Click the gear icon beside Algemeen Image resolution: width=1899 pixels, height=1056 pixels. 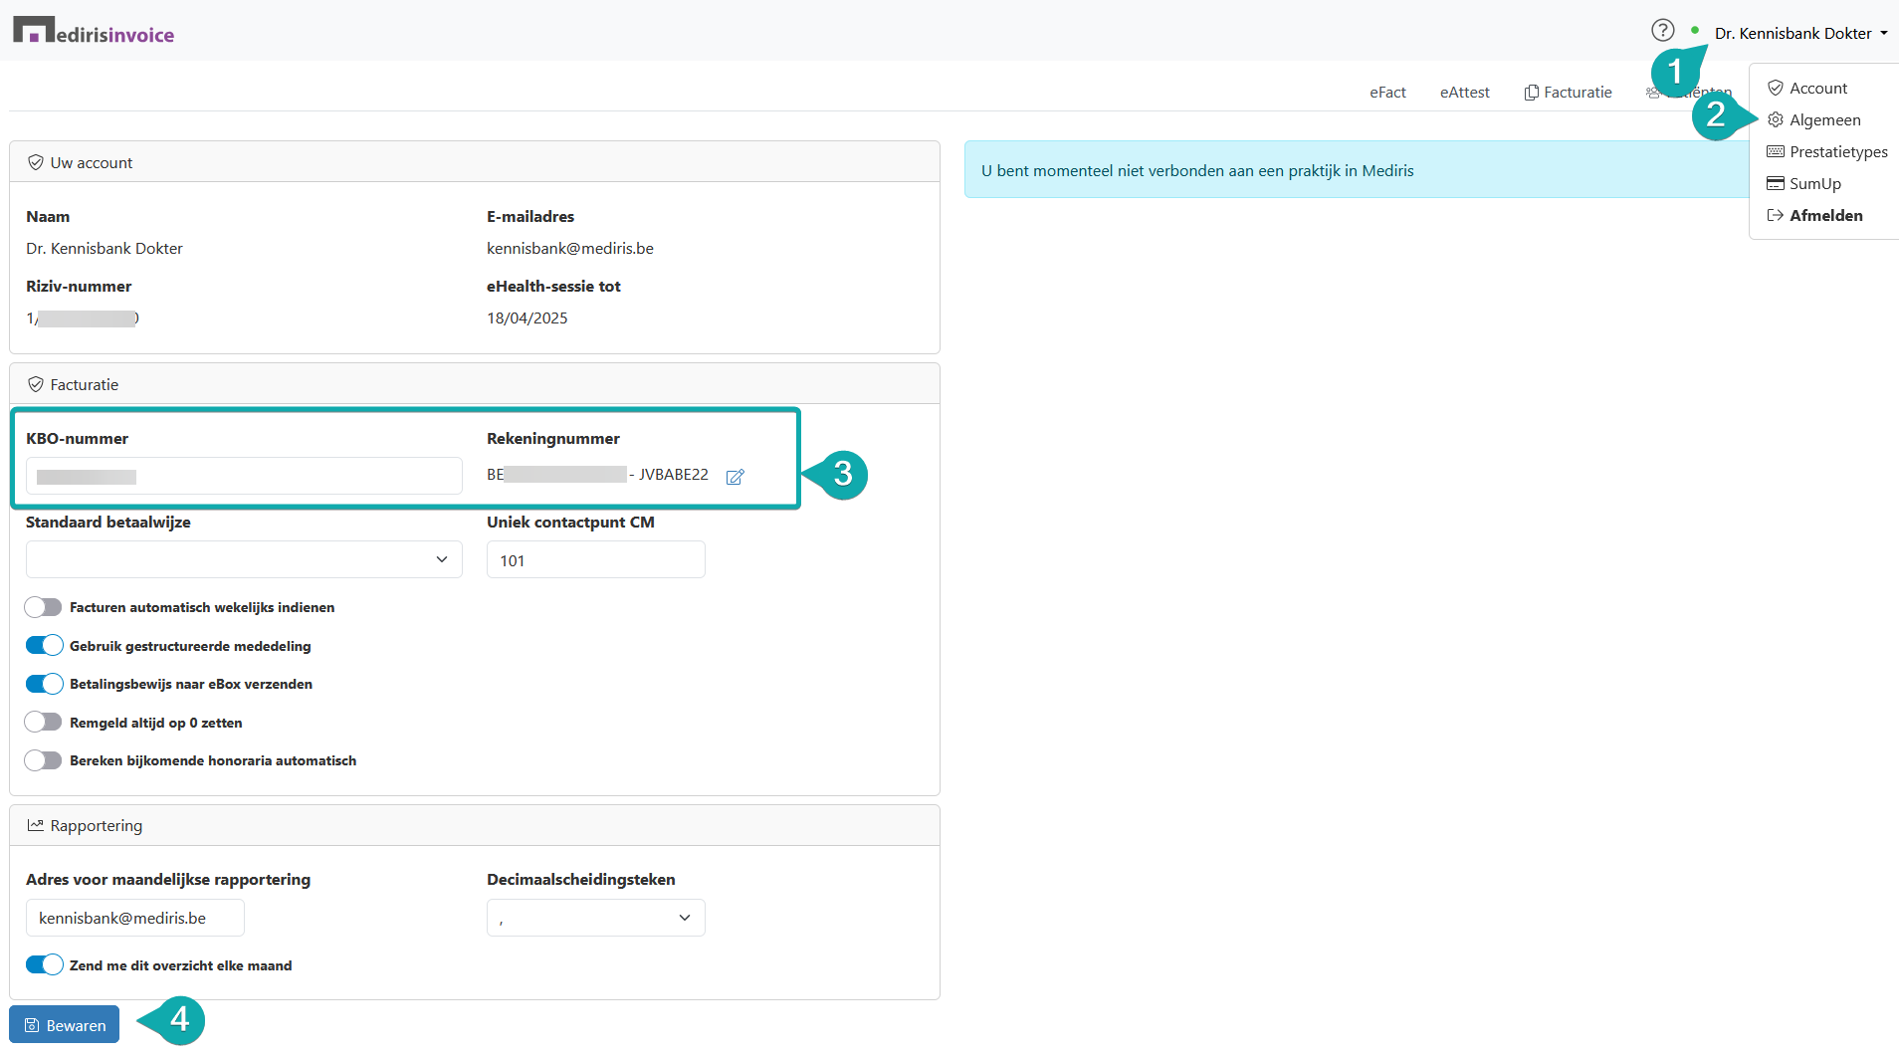(1776, 120)
